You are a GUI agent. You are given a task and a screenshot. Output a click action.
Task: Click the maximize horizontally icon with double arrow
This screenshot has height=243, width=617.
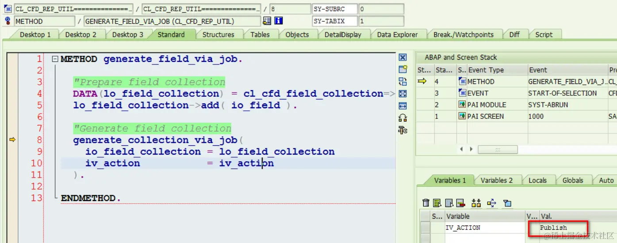pyautogui.click(x=402, y=106)
